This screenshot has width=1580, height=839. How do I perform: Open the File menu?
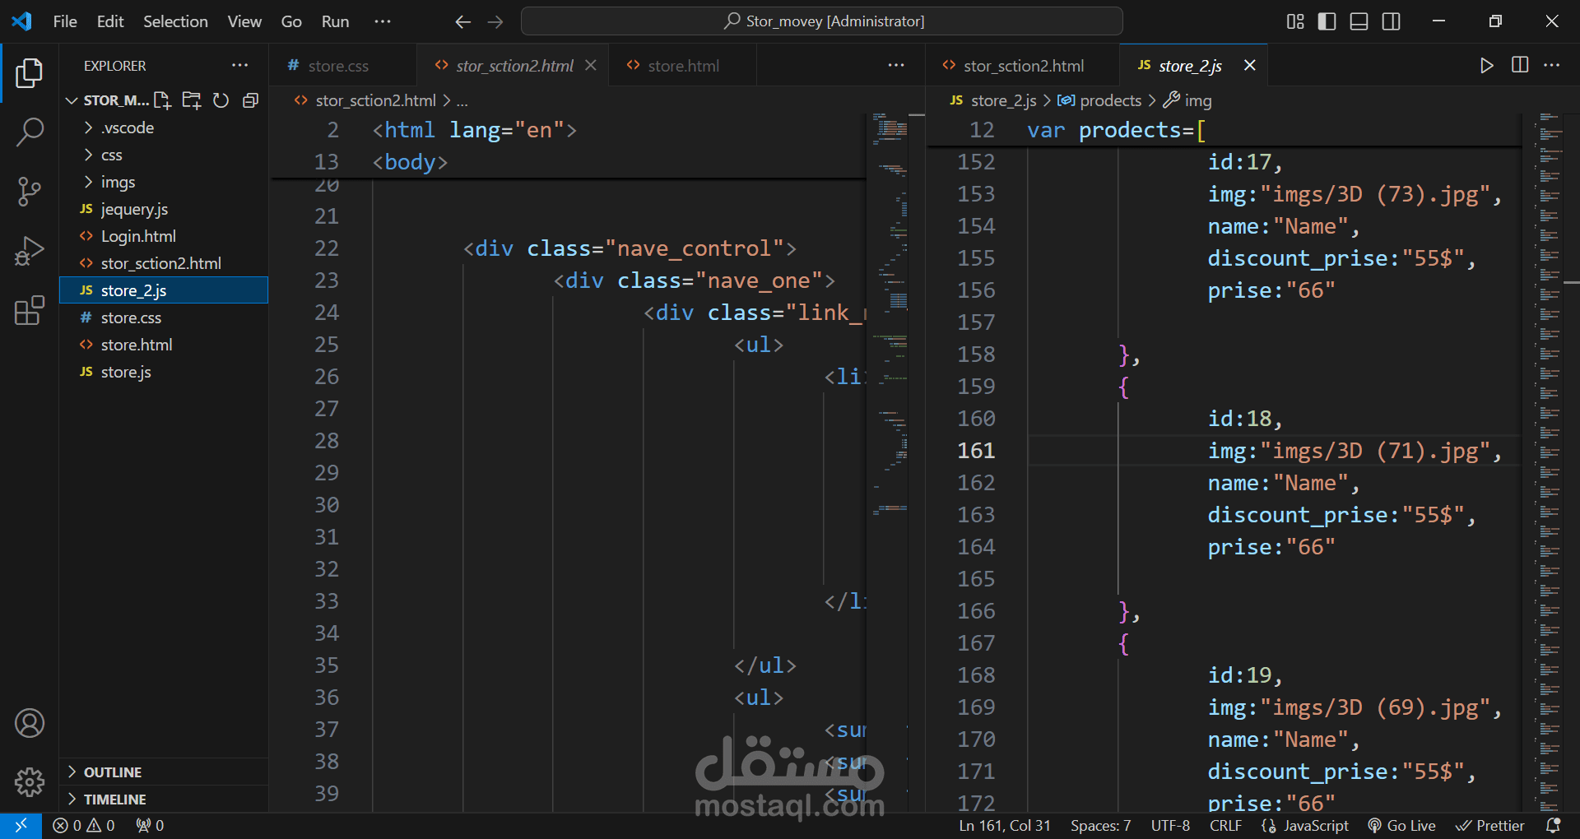(65, 21)
